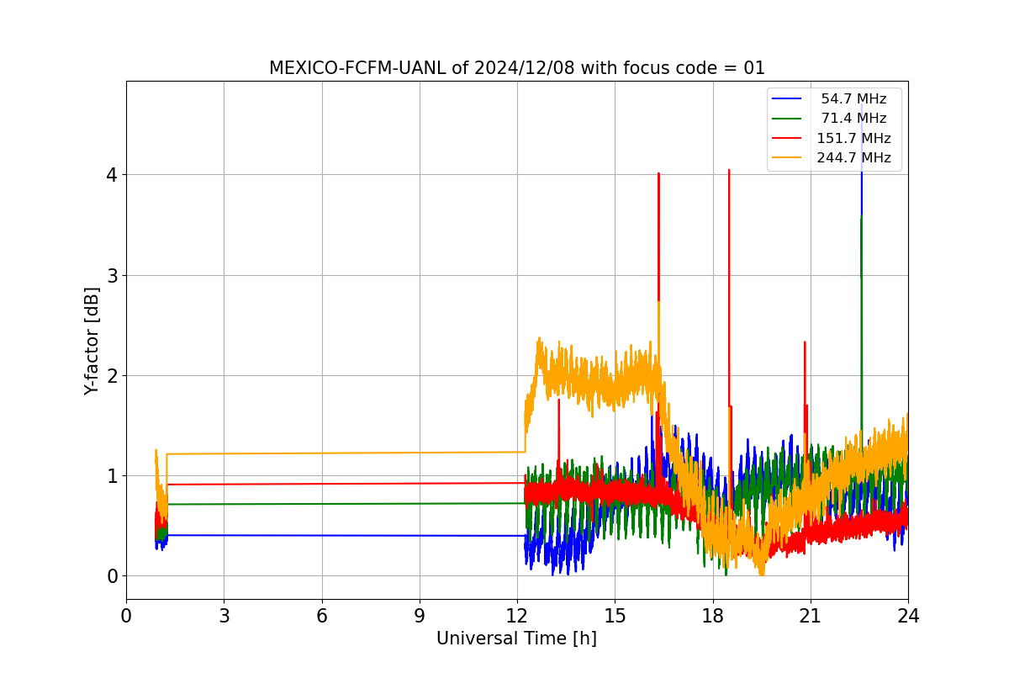Click the red spike near 21 h
This screenshot has height=673, width=1009.
pos(805,343)
